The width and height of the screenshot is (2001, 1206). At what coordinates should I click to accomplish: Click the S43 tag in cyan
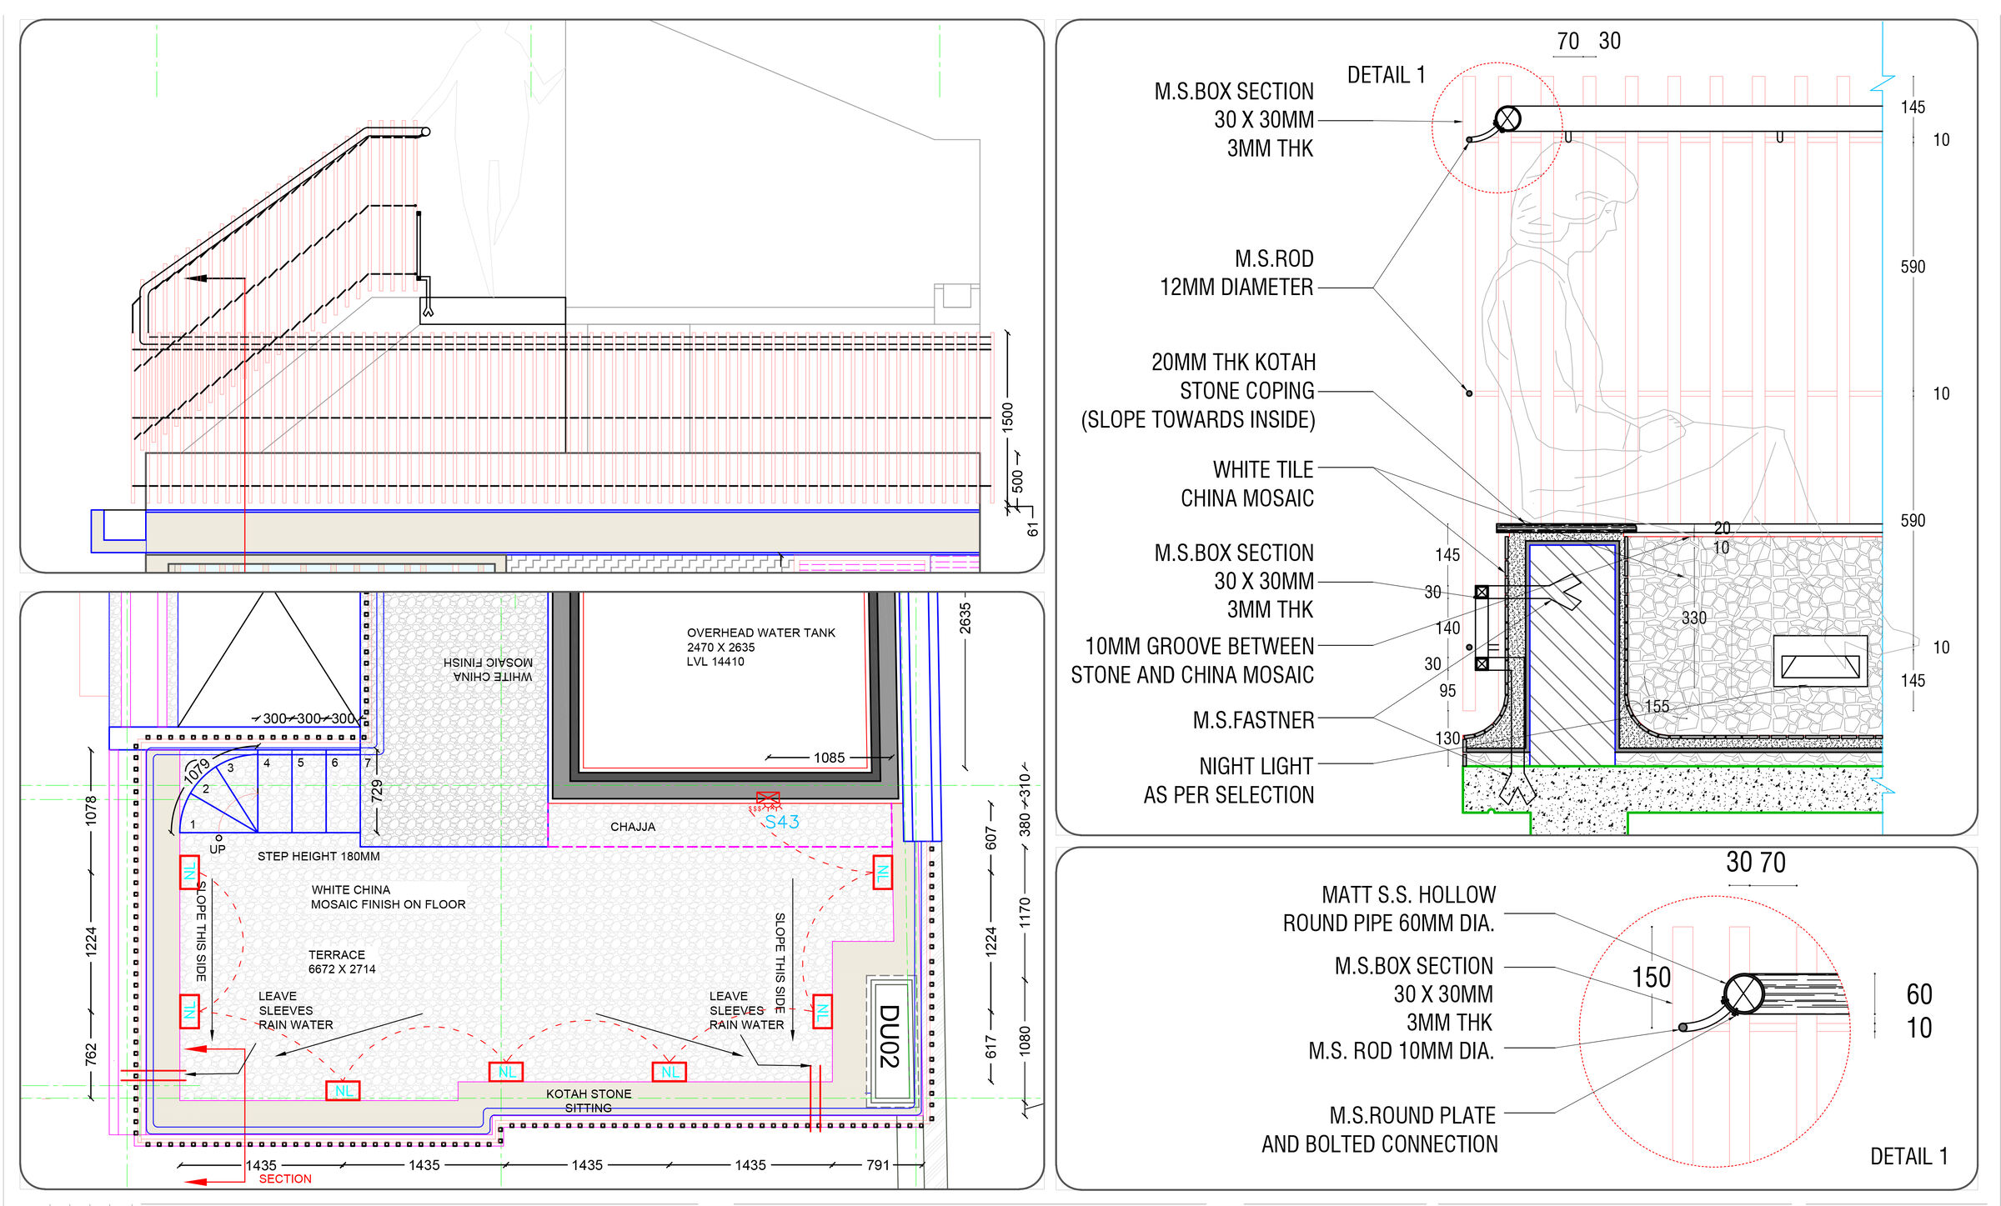coord(782,822)
